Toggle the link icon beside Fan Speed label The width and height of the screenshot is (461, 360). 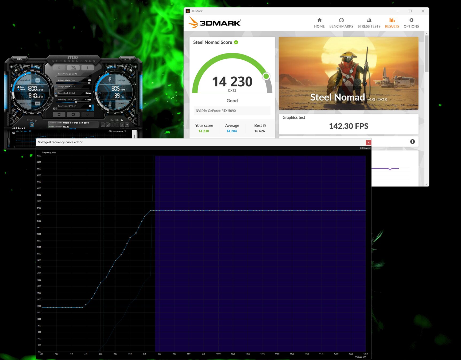click(75, 106)
